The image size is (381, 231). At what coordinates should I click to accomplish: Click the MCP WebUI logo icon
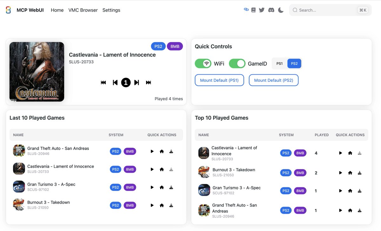pyautogui.click(x=8, y=10)
